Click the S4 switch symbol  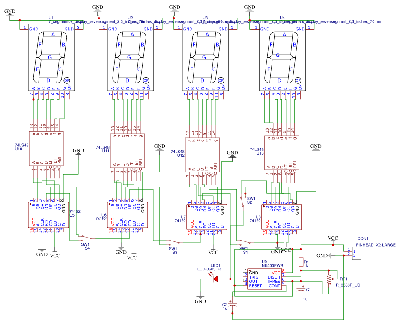(x=87, y=238)
